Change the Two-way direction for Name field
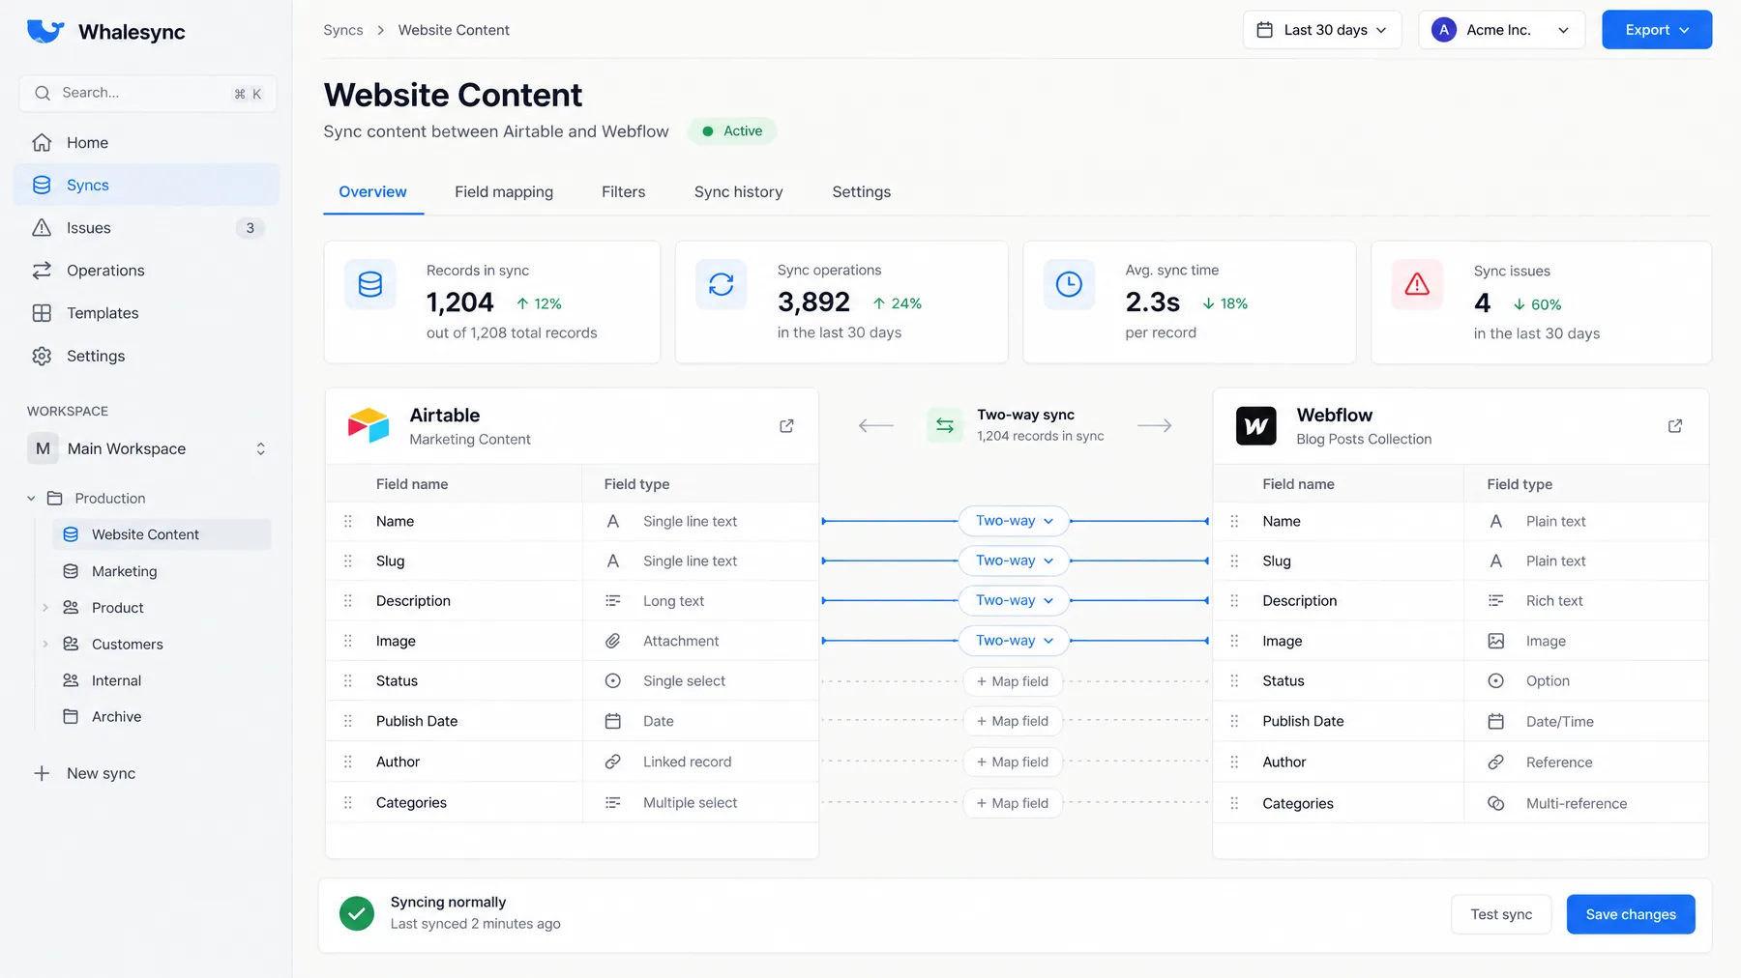The image size is (1741, 978). [1014, 521]
